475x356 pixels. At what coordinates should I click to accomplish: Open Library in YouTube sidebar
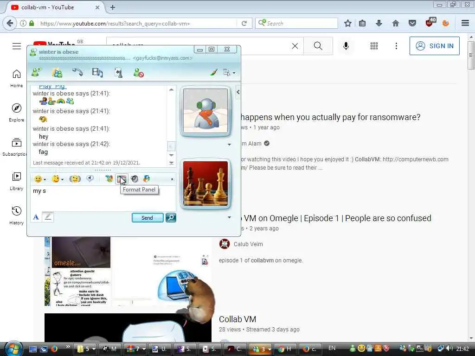17,181
